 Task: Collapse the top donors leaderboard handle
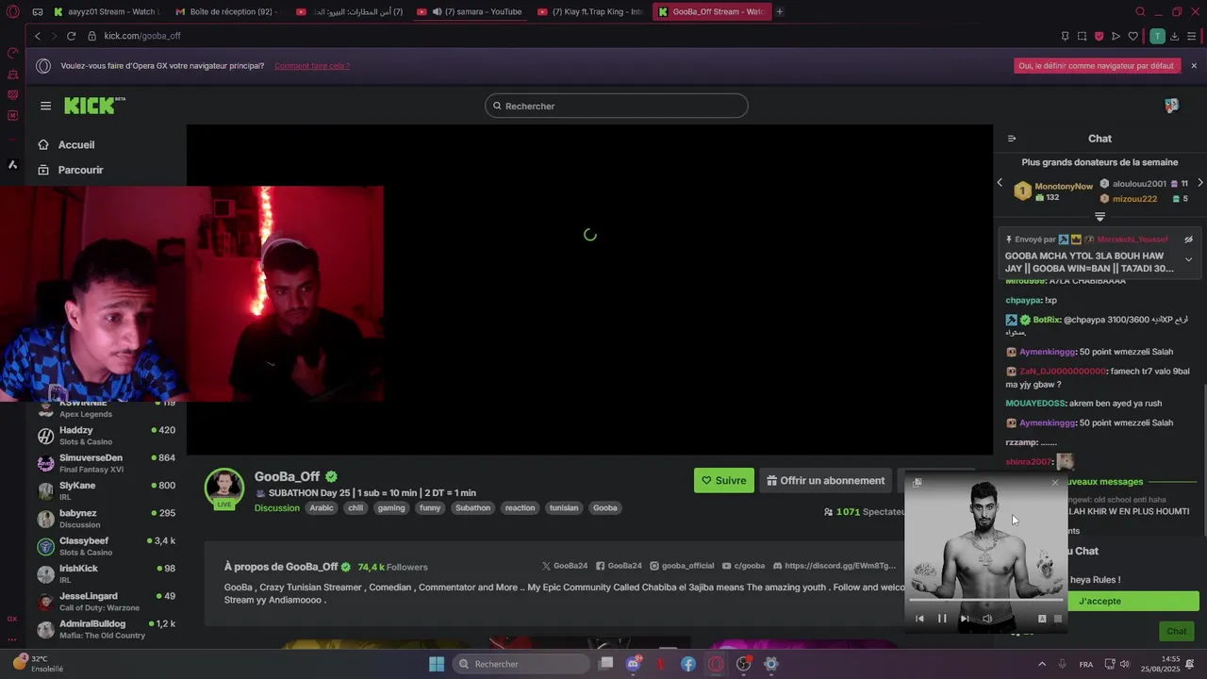tap(1100, 217)
